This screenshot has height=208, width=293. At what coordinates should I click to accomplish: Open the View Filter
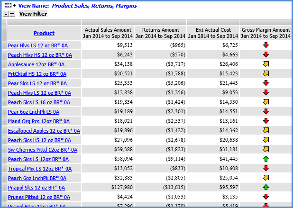point(33,14)
